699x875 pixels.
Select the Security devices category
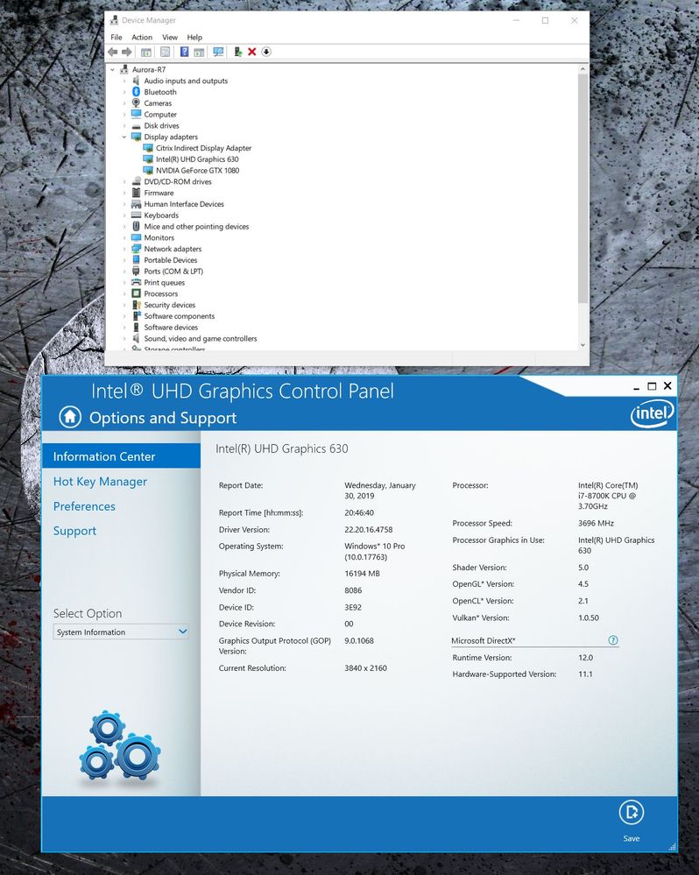pos(170,305)
